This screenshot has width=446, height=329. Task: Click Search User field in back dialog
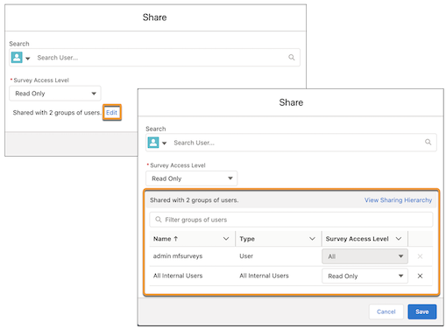coord(154,58)
